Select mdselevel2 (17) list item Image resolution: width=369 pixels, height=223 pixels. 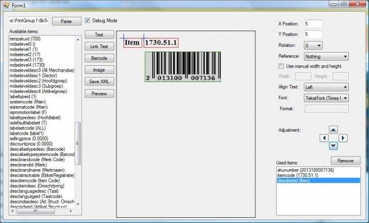(42, 54)
